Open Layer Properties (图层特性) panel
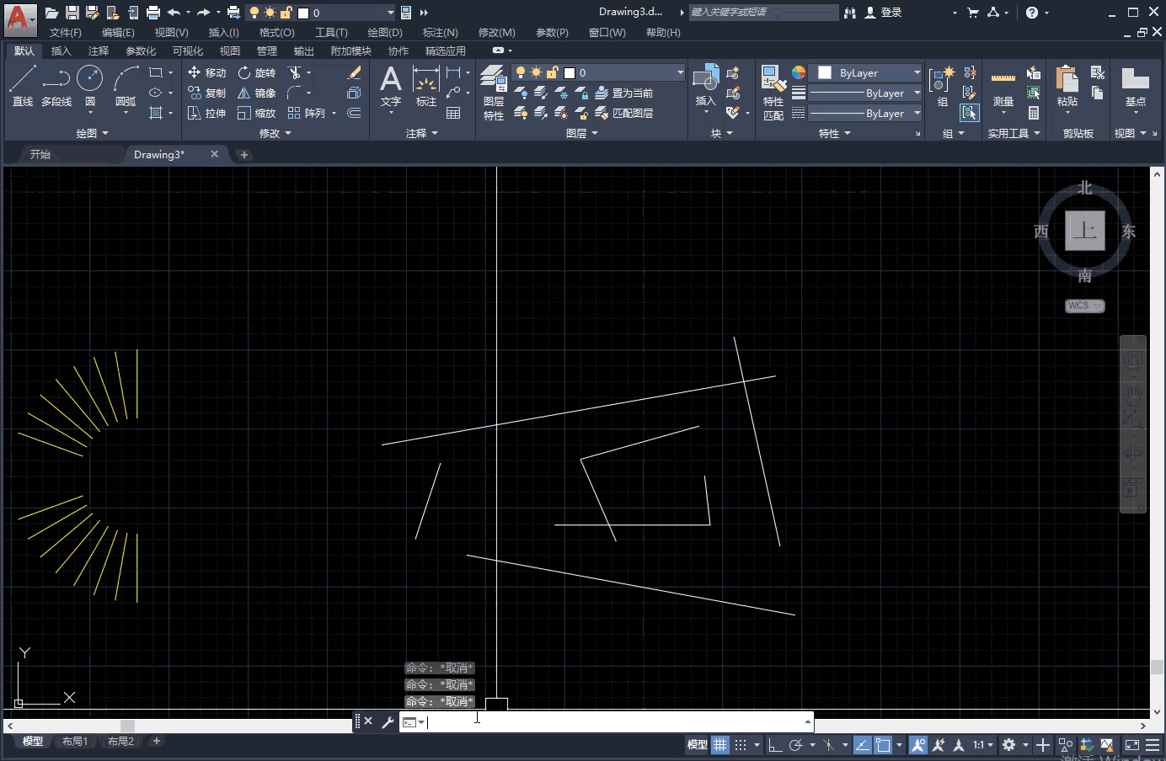 click(x=494, y=93)
